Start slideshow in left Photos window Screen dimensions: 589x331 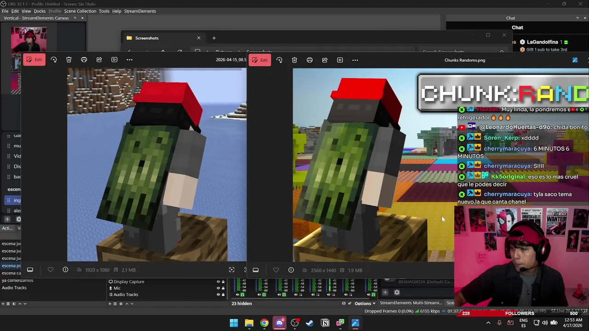(x=114, y=60)
